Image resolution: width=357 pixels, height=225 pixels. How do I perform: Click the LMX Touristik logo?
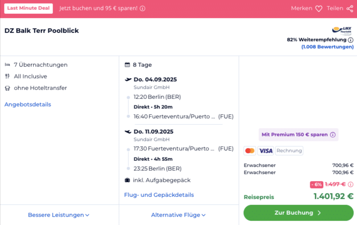coord(342,31)
